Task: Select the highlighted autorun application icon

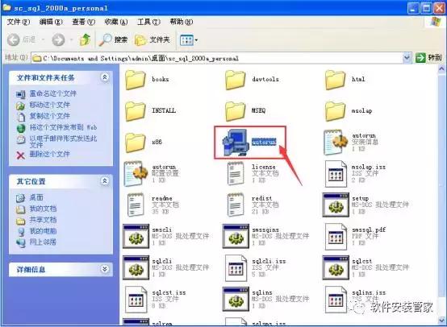Action: tap(235, 142)
